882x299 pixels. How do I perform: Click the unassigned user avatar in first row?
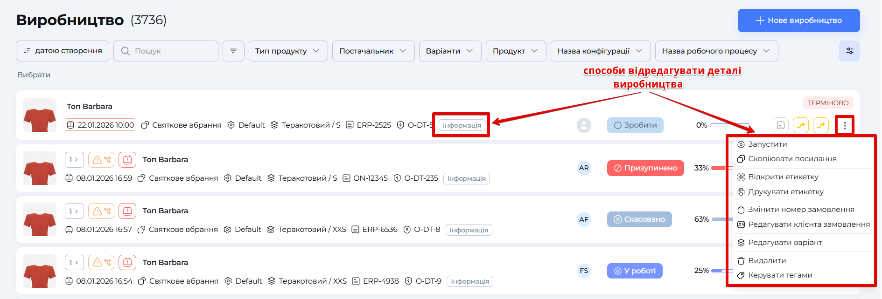coord(584,125)
